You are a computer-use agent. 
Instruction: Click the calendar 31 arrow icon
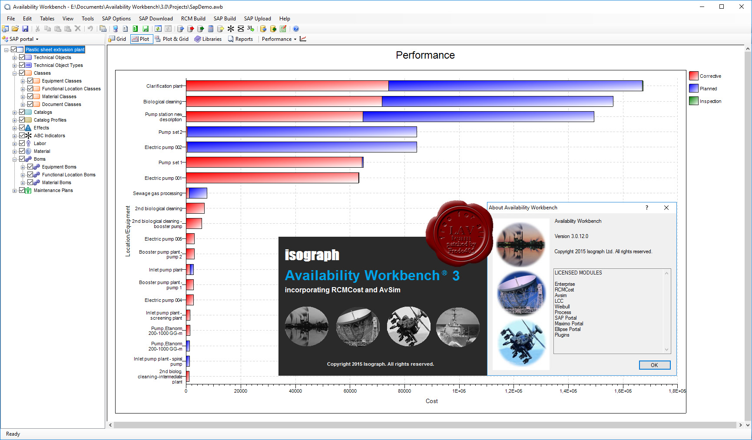coord(251,29)
